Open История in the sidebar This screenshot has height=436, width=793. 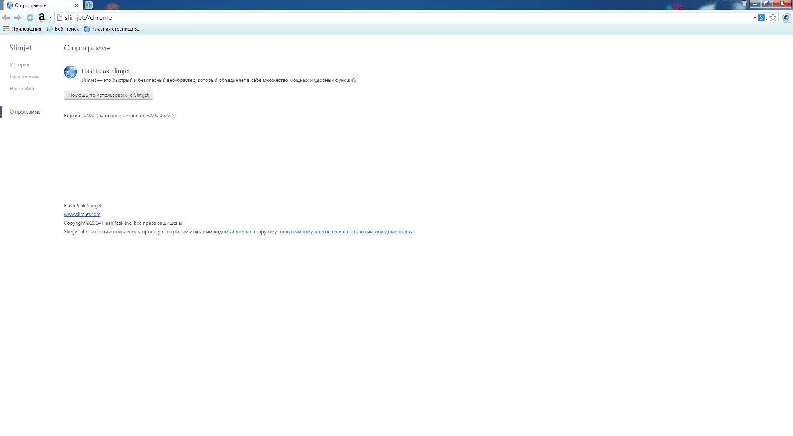pos(19,65)
